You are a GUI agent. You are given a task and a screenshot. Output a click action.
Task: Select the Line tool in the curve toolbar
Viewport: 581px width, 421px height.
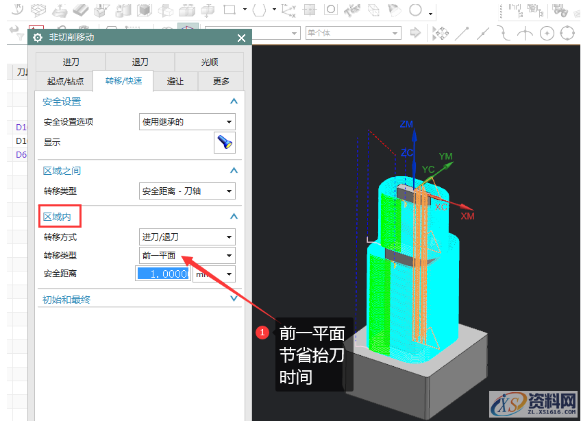click(x=461, y=31)
